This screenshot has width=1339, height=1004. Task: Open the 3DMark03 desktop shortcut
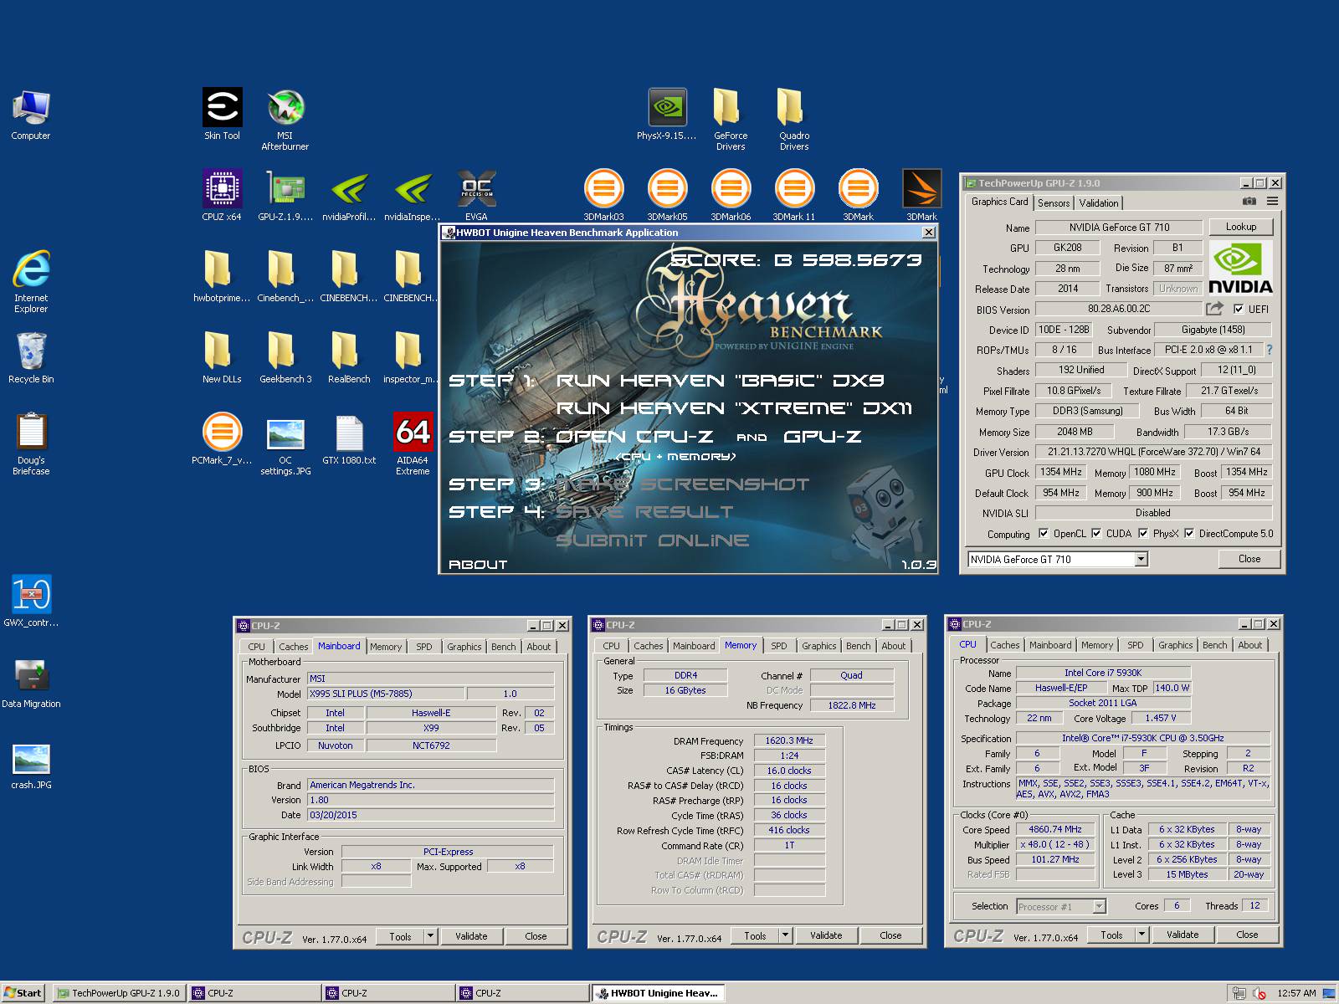coord(603,195)
